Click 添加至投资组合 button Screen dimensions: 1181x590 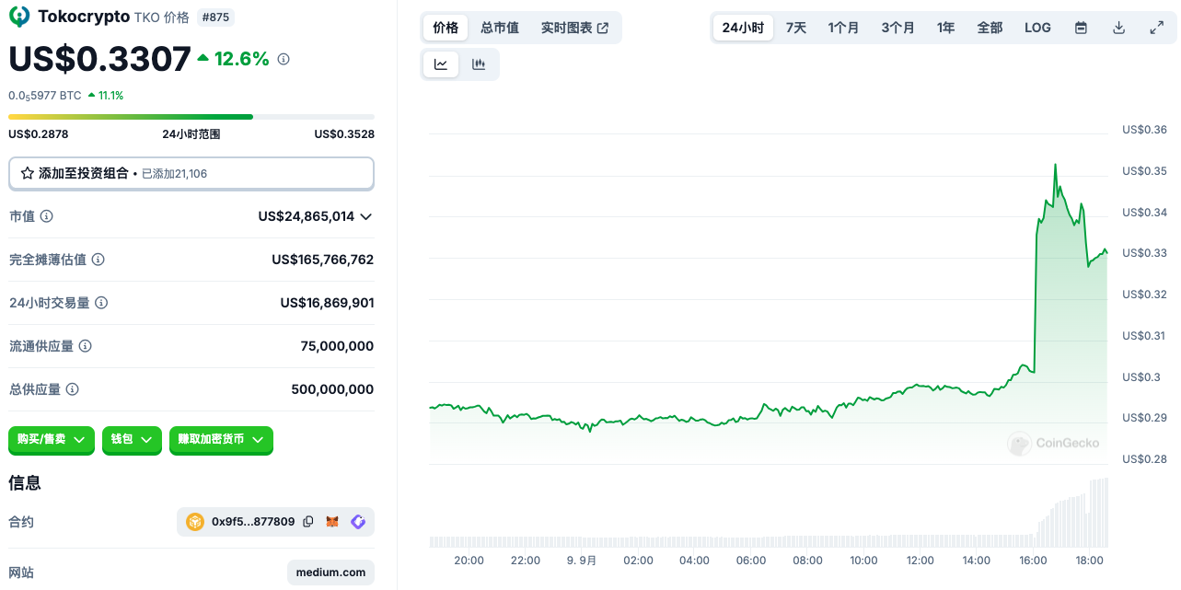(x=191, y=173)
